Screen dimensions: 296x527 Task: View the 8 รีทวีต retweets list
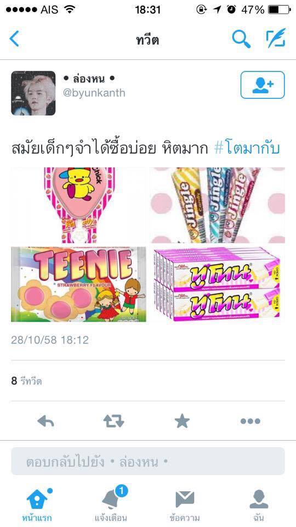click(x=26, y=381)
